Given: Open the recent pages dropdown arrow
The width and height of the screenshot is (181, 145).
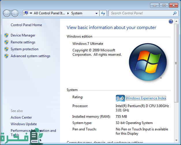Looking at the screenshot, I should [20, 13].
